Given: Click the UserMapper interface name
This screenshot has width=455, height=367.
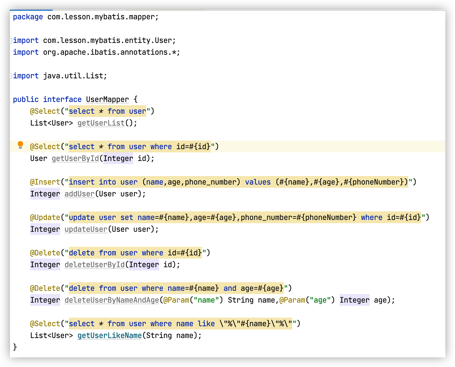Looking at the screenshot, I should click(x=107, y=100).
